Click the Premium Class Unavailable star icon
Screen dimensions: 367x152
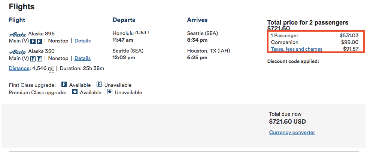click(x=109, y=92)
